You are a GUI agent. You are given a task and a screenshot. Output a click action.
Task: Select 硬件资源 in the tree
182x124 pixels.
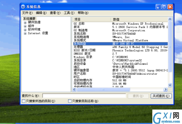[34, 22]
